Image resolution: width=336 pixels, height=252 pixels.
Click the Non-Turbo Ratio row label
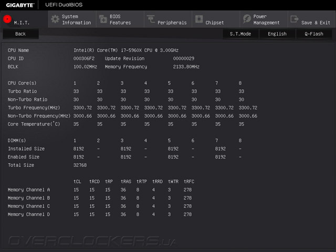(x=27, y=99)
